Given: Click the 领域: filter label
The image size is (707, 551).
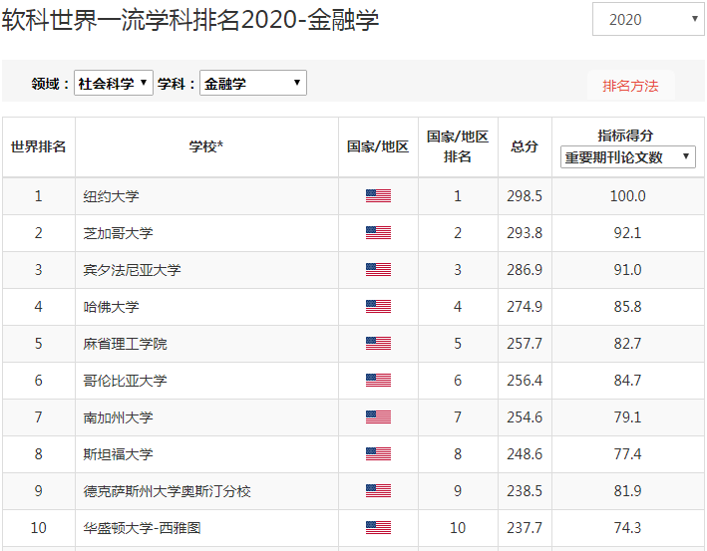Looking at the screenshot, I should 50,84.
